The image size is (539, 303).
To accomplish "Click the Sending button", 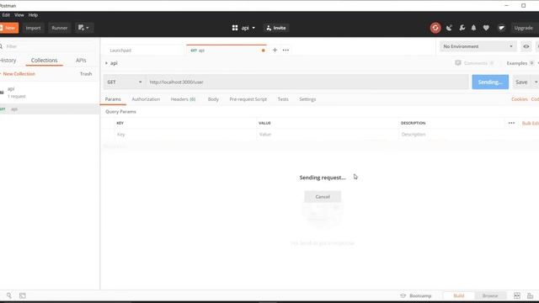I will click(x=490, y=82).
